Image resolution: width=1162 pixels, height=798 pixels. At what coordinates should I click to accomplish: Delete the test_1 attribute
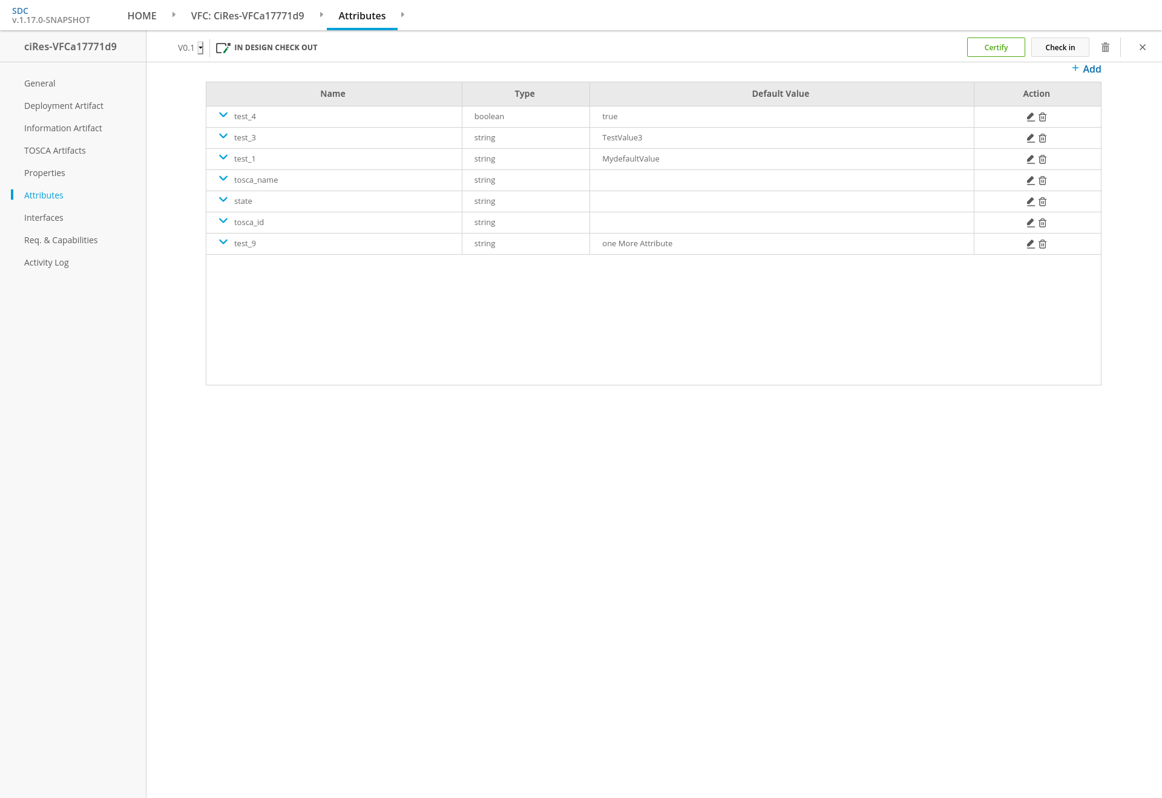1042,159
